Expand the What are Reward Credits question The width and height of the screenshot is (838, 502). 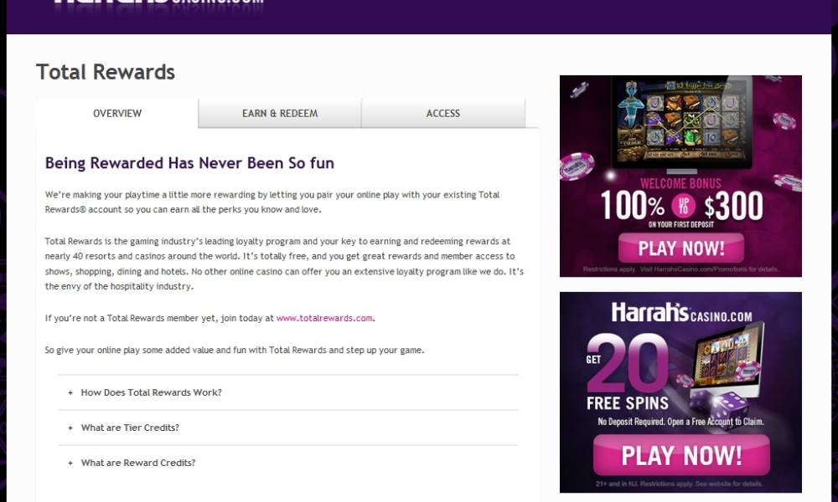coord(138,463)
